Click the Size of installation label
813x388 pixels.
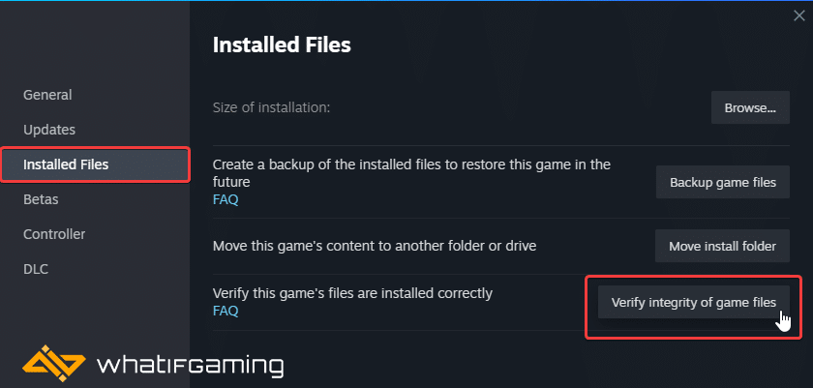pyautogui.click(x=271, y=107)
